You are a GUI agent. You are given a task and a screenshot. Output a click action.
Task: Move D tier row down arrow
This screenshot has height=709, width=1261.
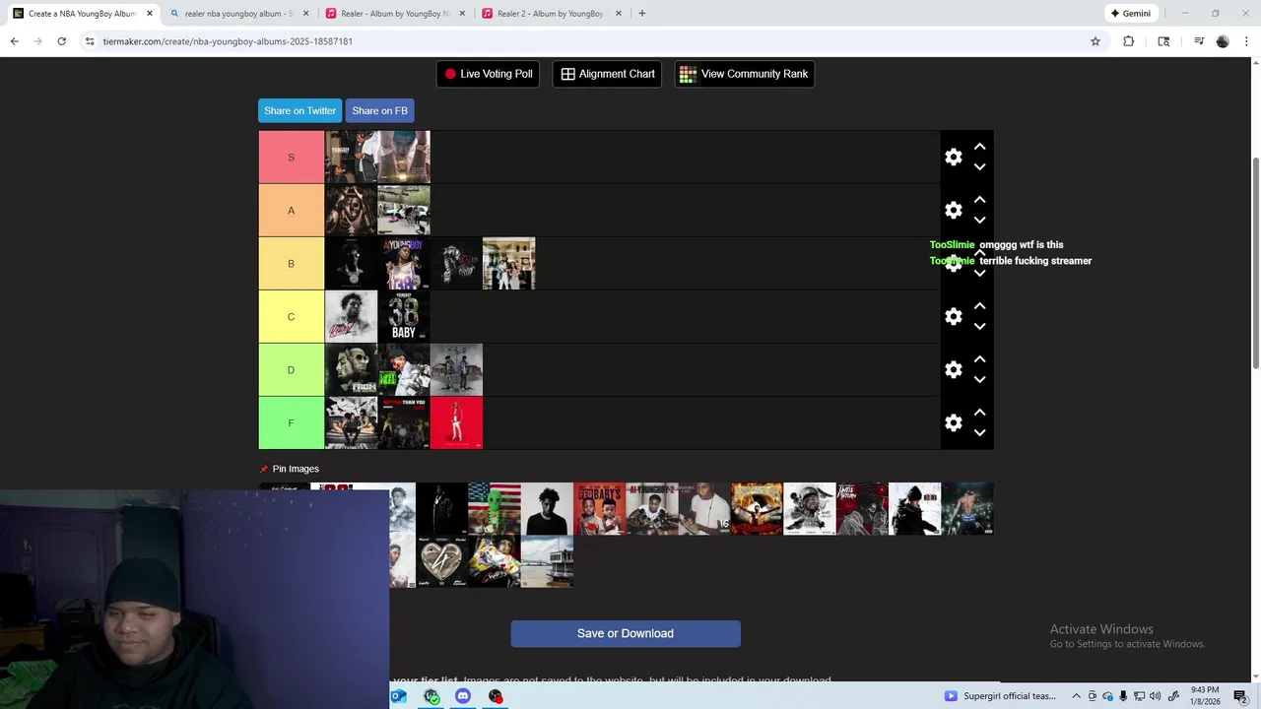tap(979, 380)
